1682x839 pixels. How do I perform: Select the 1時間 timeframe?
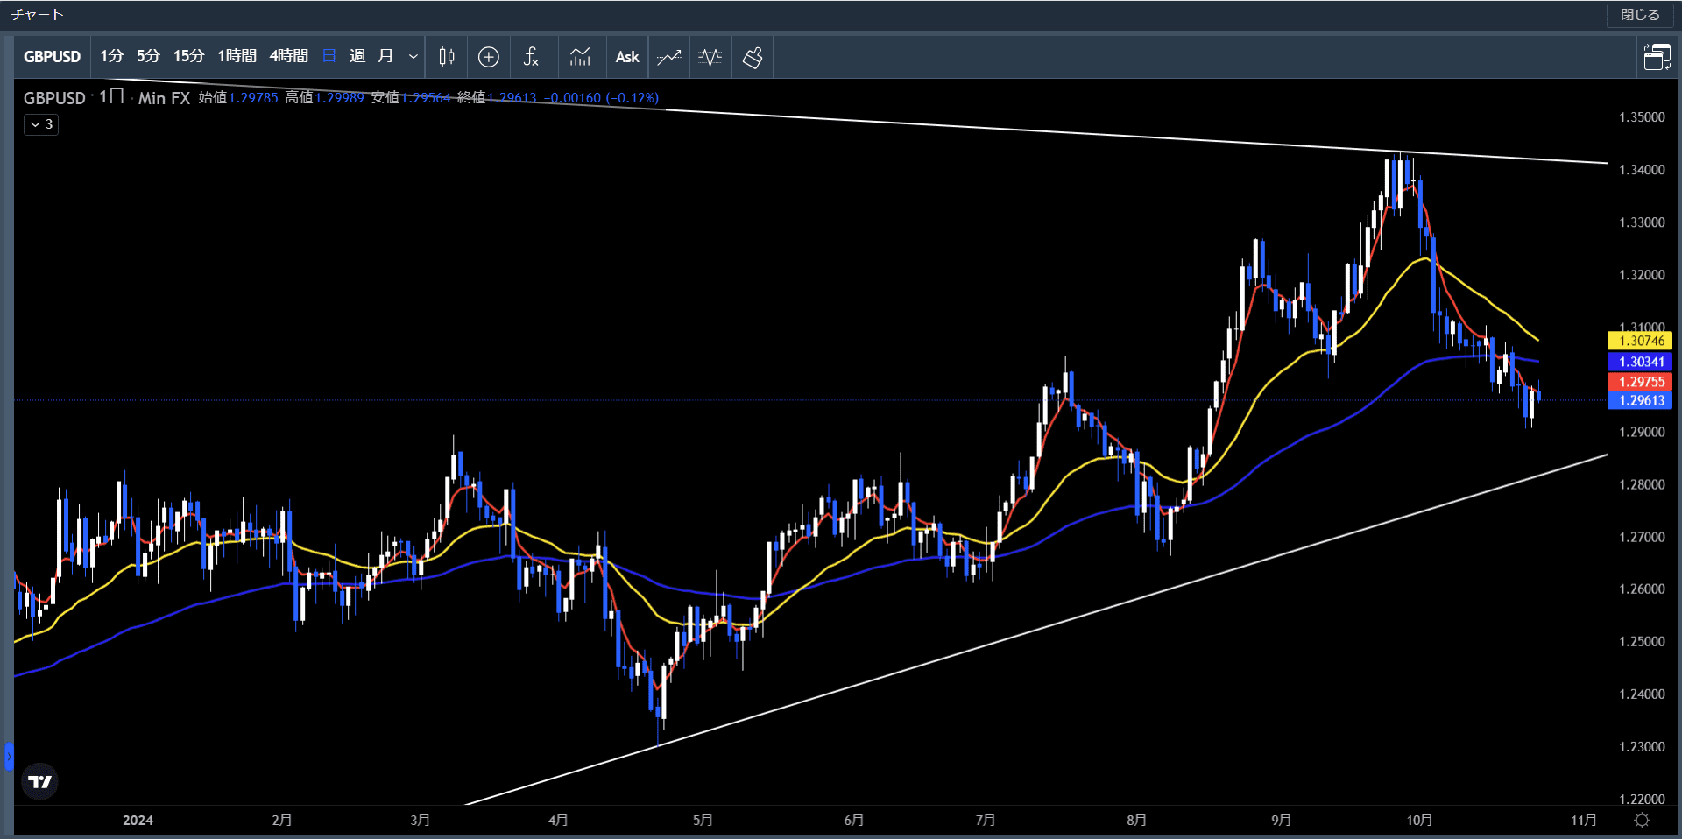[237, 57]
